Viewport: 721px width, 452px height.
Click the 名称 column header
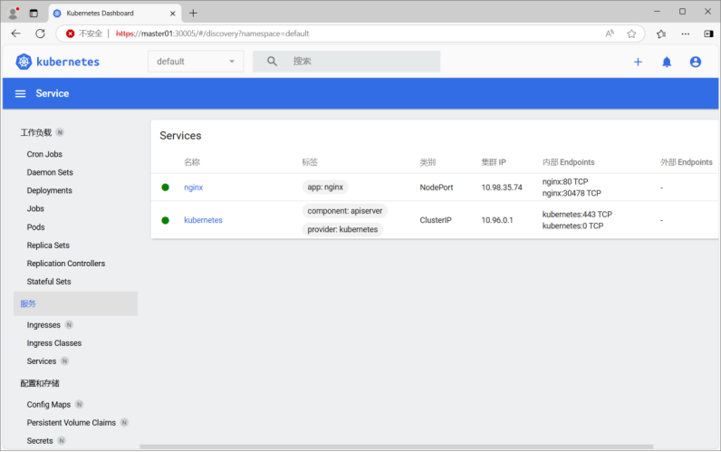pos(192,162)
